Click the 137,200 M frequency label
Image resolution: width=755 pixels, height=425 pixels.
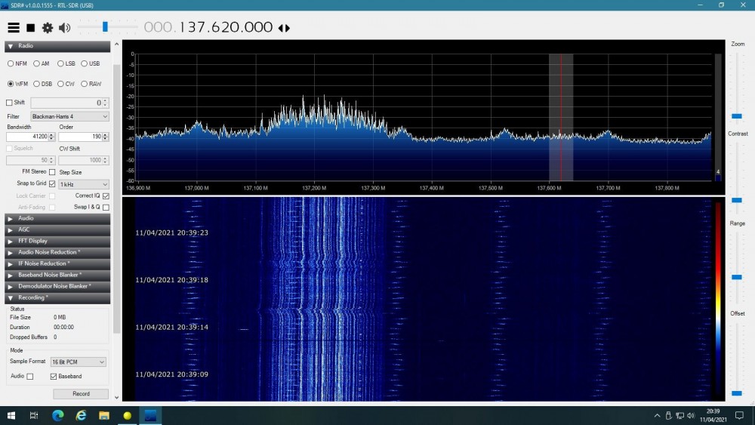[314, 188]
